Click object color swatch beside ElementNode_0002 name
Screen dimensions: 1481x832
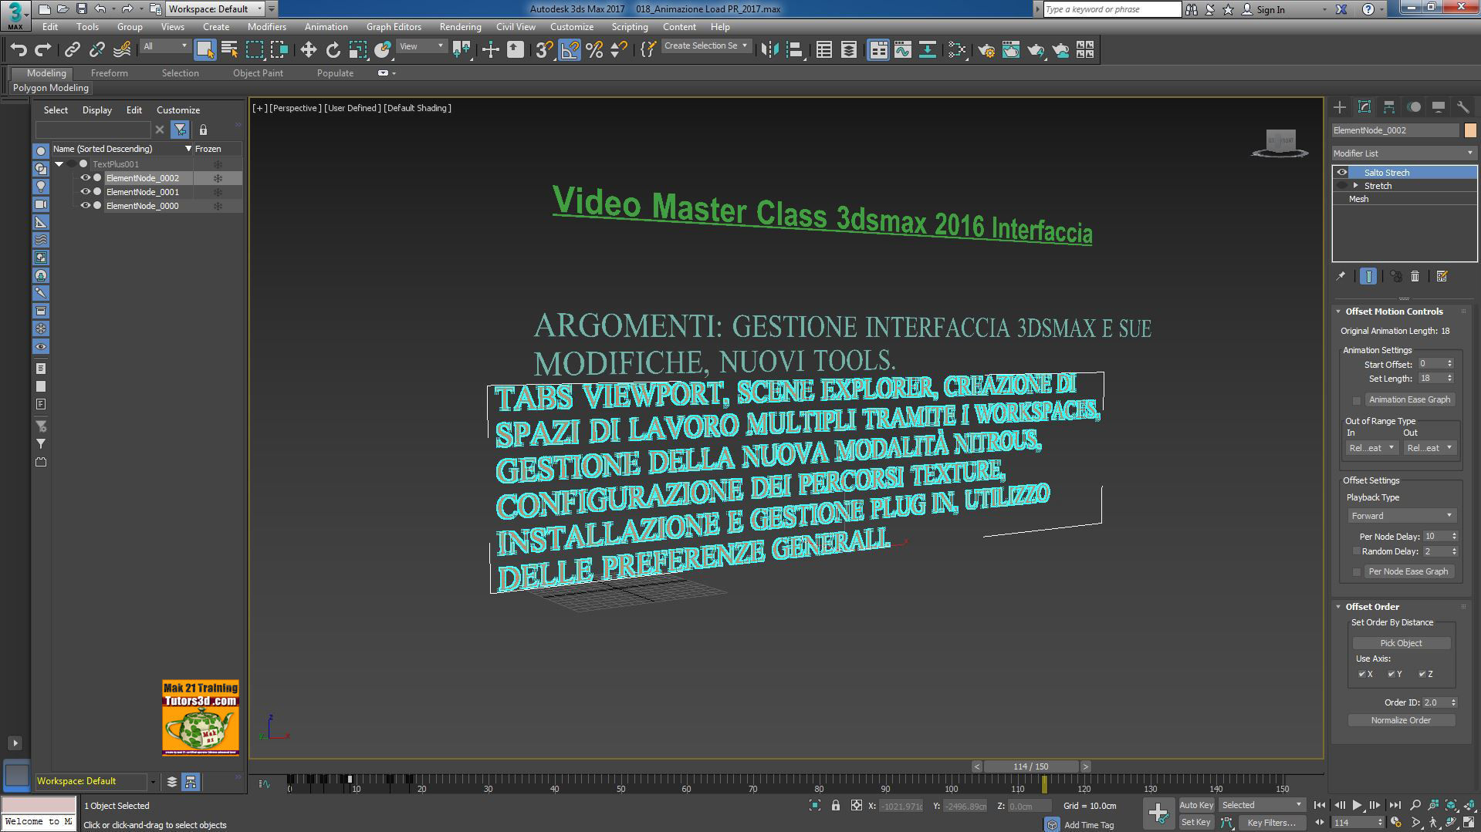point(1470,130)
